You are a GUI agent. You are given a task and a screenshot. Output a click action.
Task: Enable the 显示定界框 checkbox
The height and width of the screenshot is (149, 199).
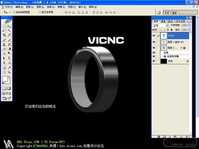click(40, 12)
